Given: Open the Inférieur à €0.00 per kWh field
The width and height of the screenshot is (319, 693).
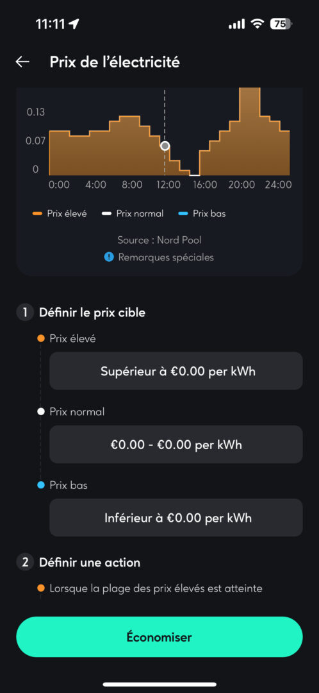Looking at the screenshot, I should (176, 518).
